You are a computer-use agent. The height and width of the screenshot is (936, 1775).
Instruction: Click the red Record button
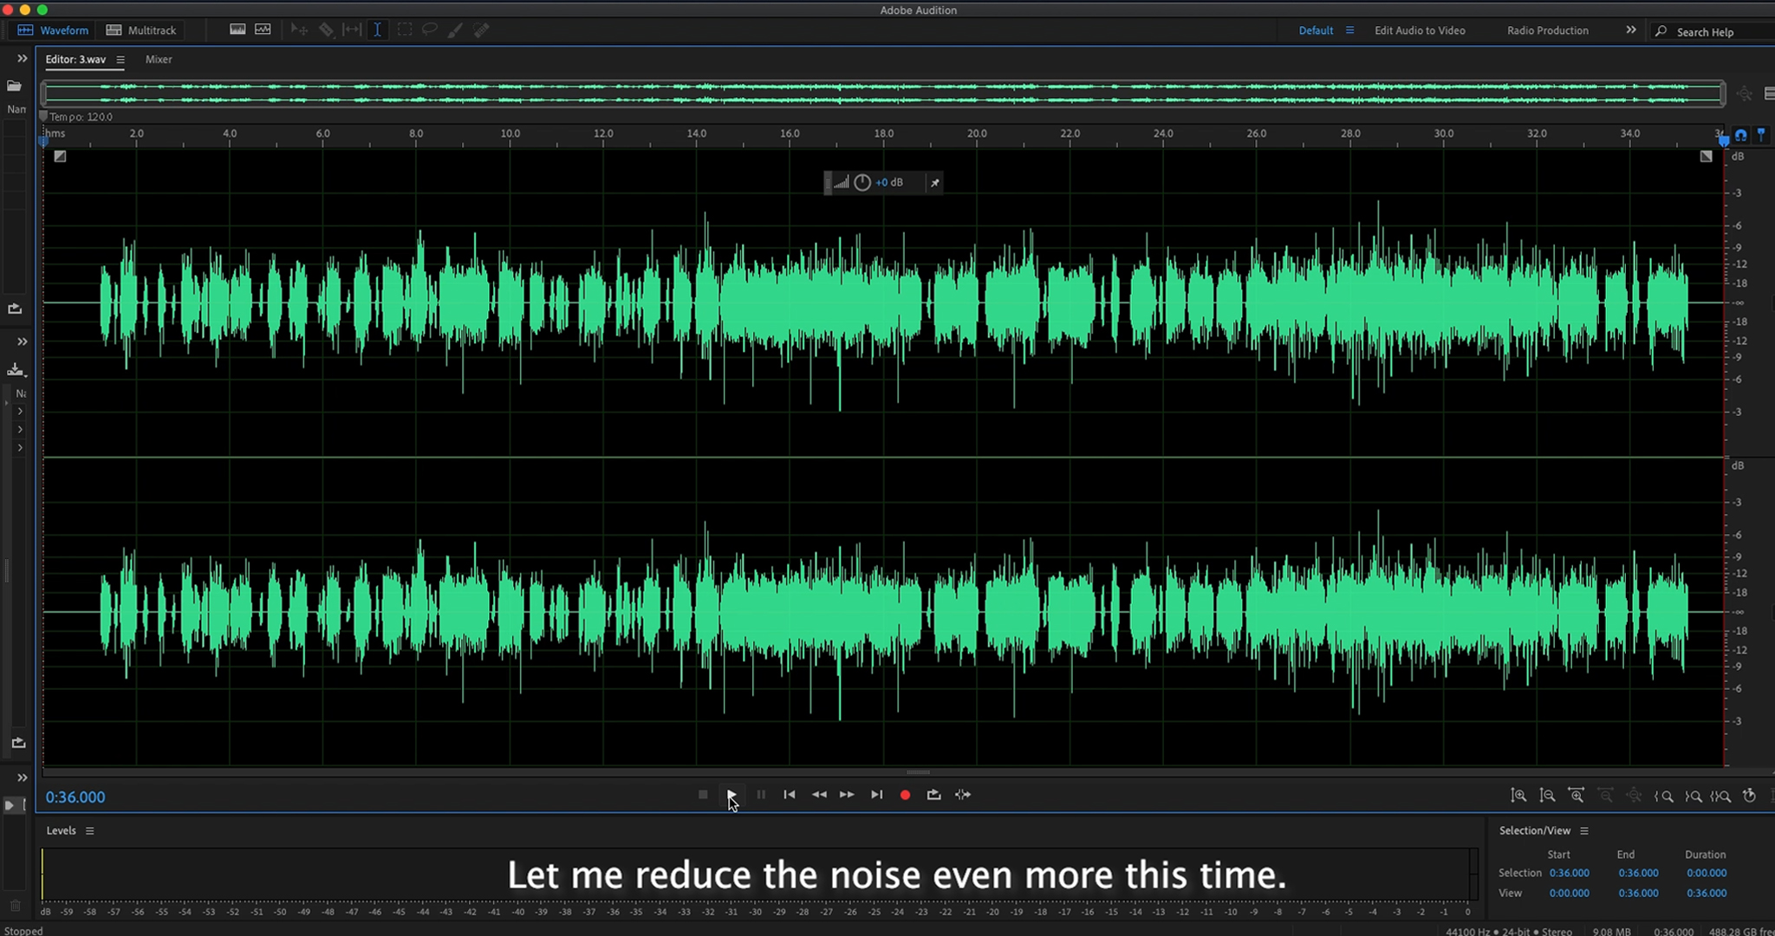click(905, 795)
